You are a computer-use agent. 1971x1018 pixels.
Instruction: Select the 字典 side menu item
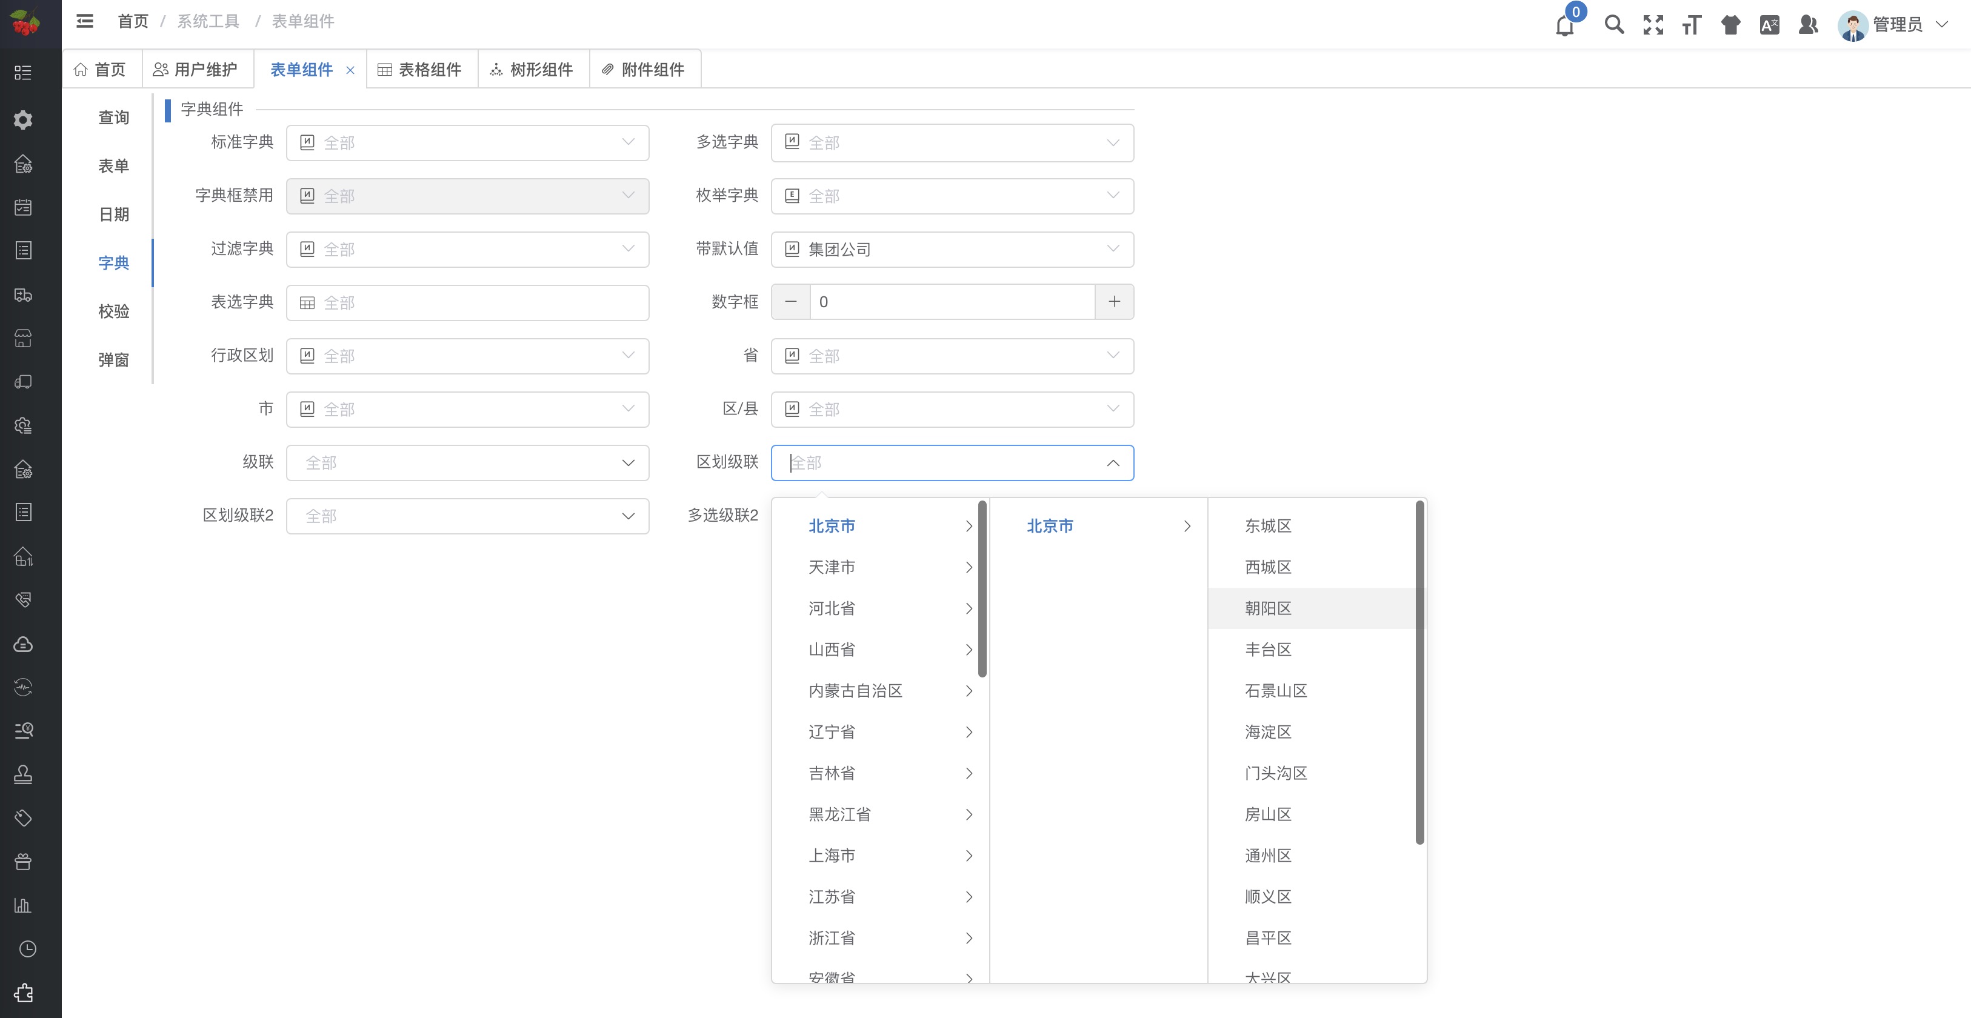(x=114, y=263)
